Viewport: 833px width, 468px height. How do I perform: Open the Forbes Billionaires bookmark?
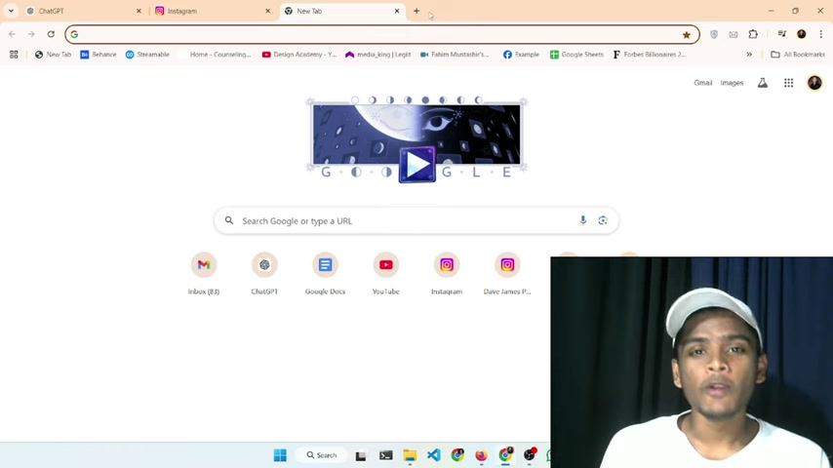pos(650,55)
